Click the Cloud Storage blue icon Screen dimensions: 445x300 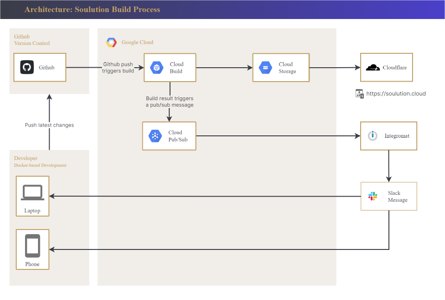click(266, 68)
